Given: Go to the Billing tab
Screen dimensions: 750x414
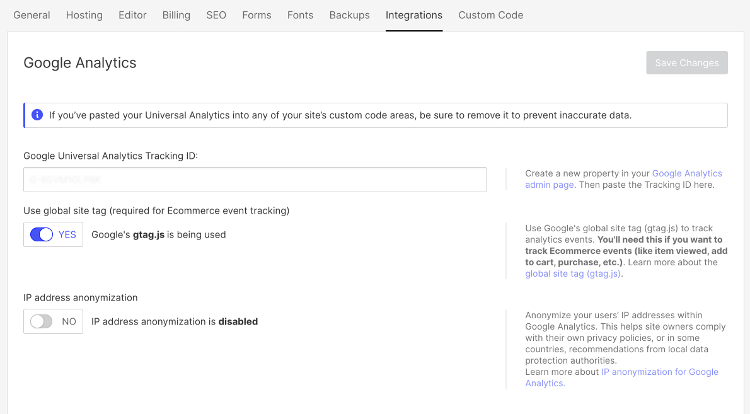Looking at the screenshot, I should pos(176,15).
